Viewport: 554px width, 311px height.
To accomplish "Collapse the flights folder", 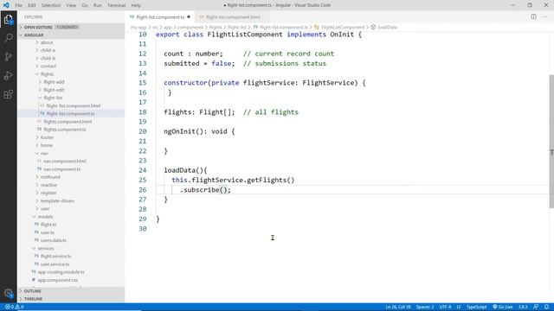I will (47, 74).
